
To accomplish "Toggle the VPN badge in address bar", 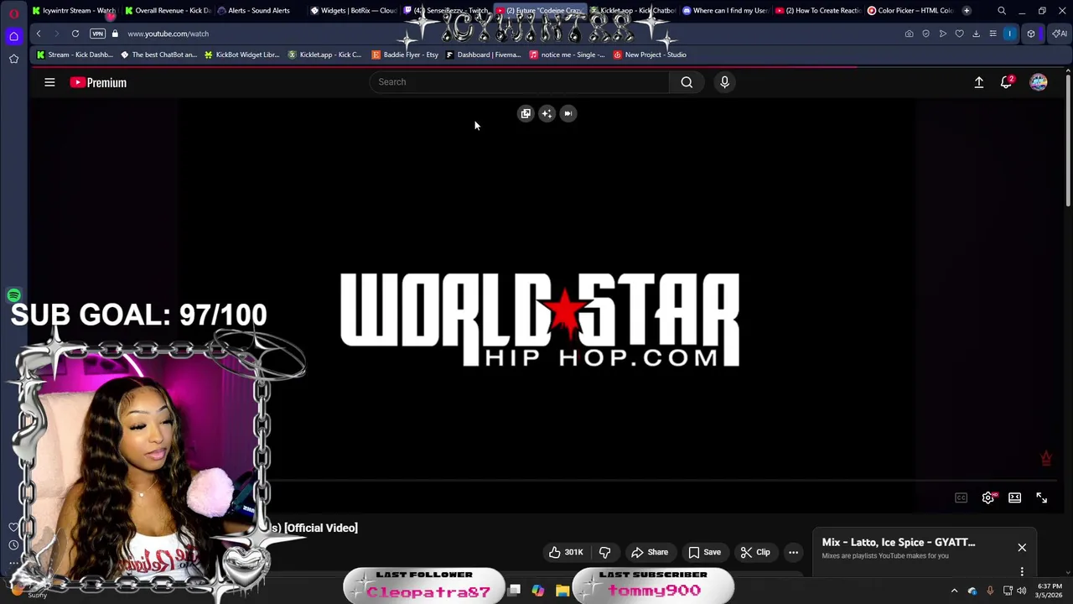I will pos(97,34).
